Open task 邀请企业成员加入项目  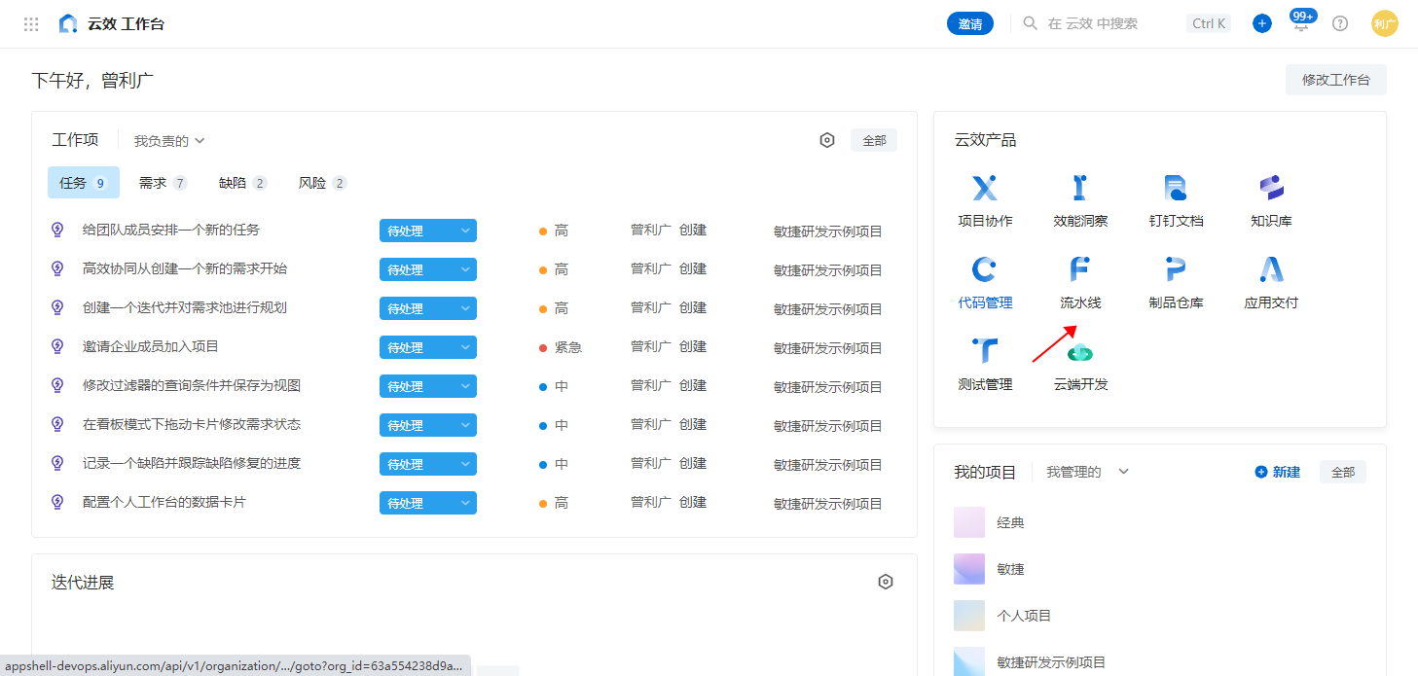151,346
